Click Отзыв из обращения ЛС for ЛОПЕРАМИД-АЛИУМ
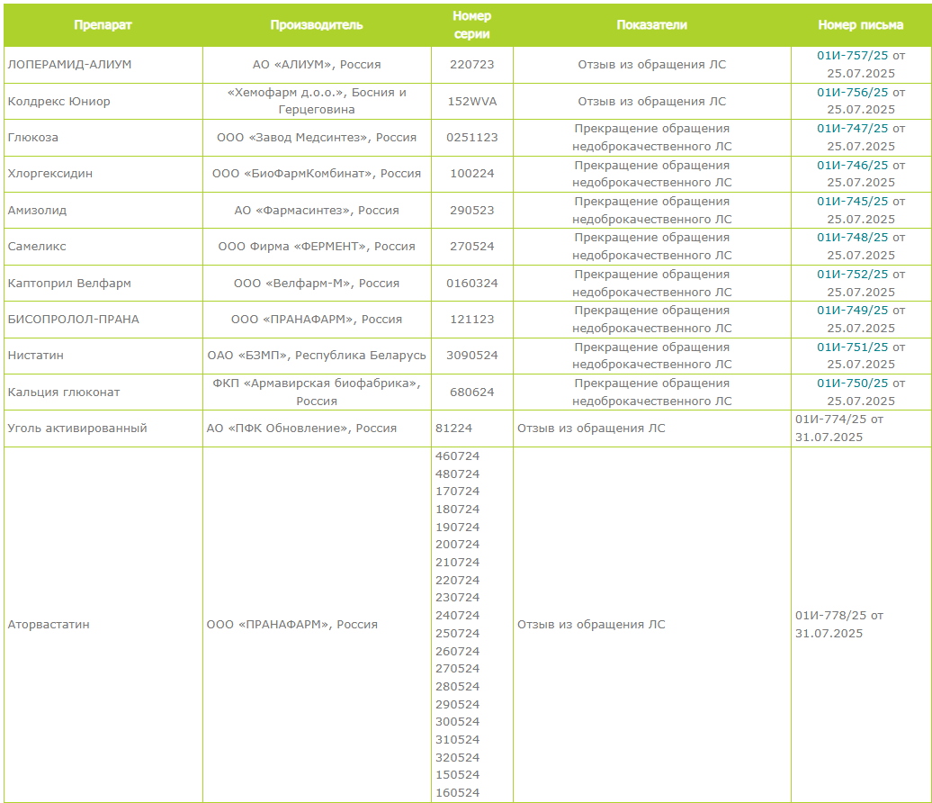This screenshot has height=803, width=932. tap(651, 65)
